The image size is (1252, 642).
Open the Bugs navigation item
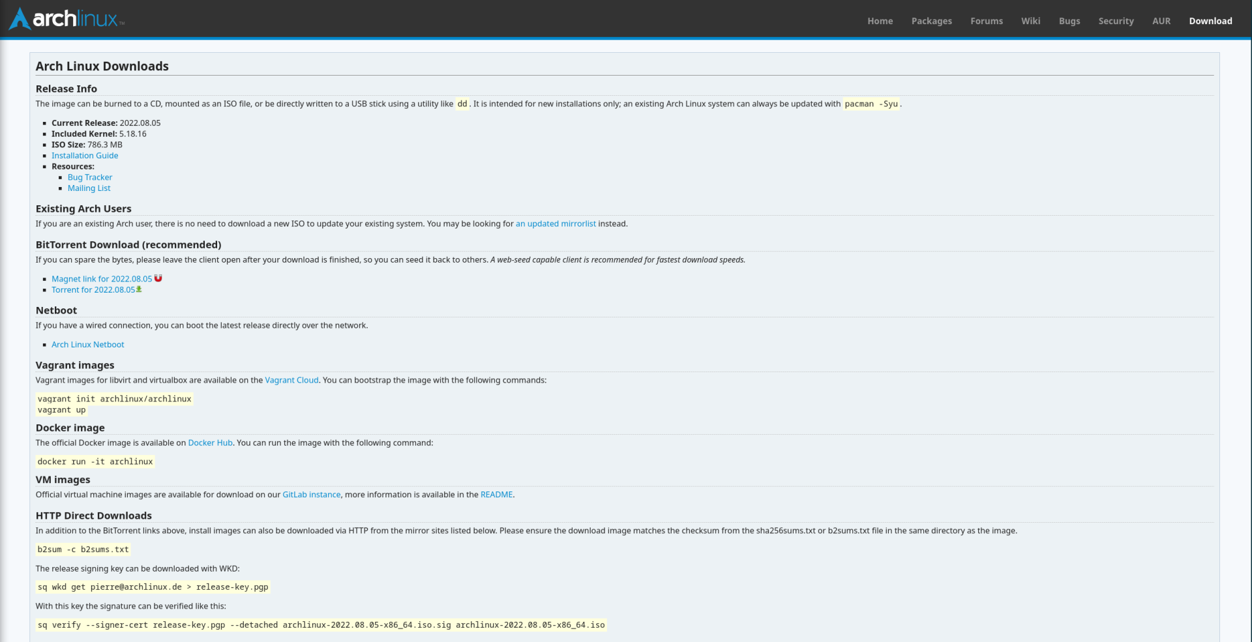(1069, 21)
